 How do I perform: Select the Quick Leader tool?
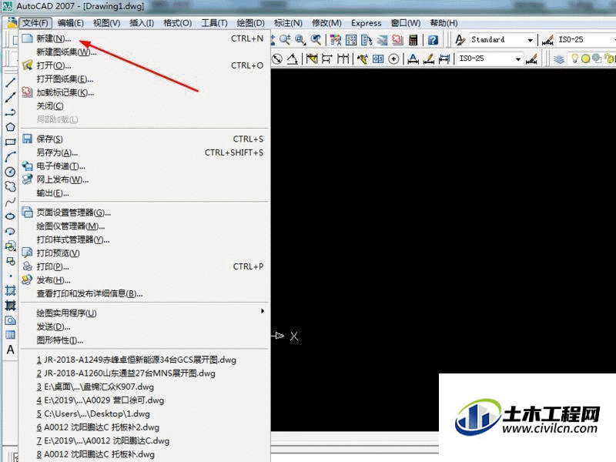(363, 59)
